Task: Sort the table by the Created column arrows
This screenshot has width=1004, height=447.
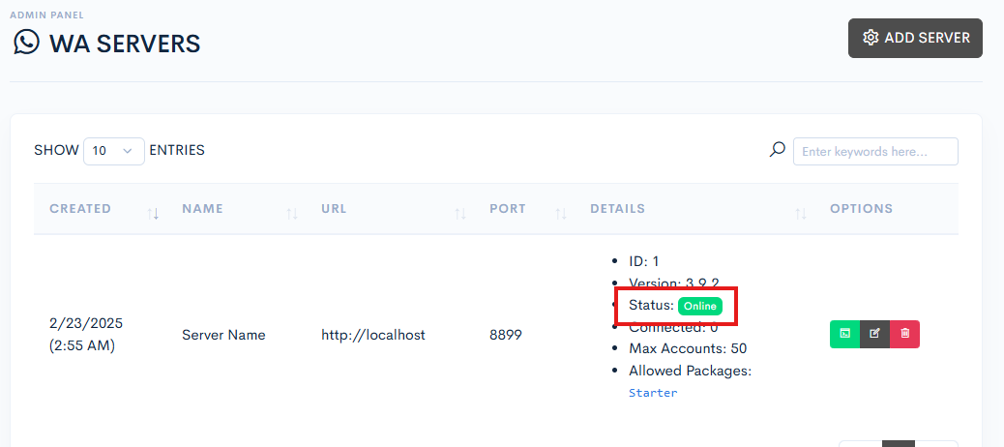Action: 153,213
